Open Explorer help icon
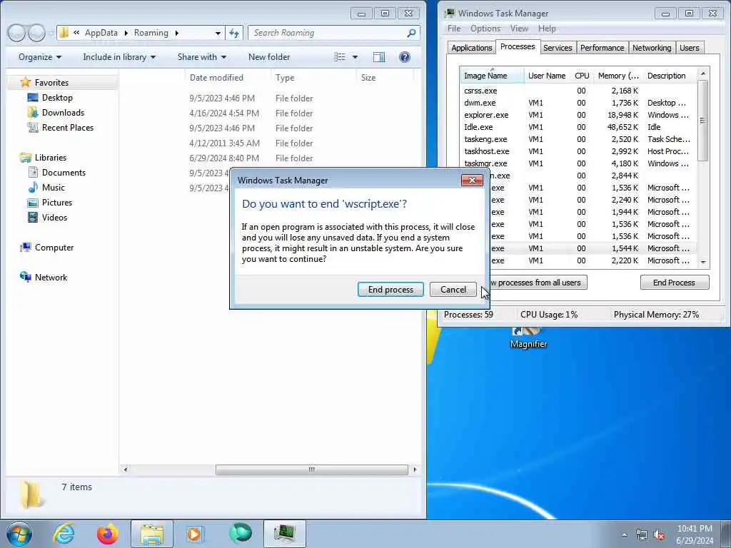This screenshot has width=731, height=548. click(405, 57)
